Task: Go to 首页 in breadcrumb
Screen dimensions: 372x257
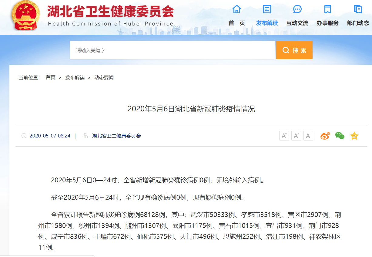Action: pyautogui.click(x=51, y=78)
